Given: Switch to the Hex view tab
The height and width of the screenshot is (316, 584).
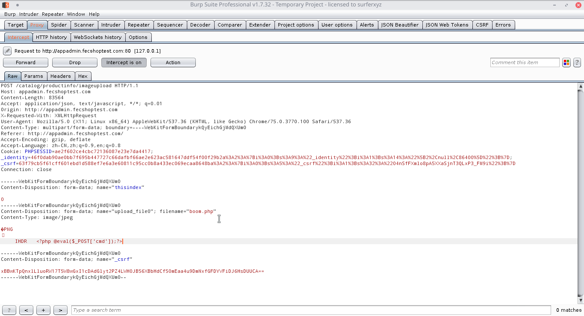Looking at the screenshot, I should point(83,76).
